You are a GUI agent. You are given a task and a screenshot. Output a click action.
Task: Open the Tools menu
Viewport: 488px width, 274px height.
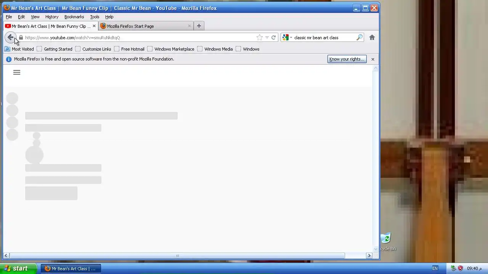point(95,17)
